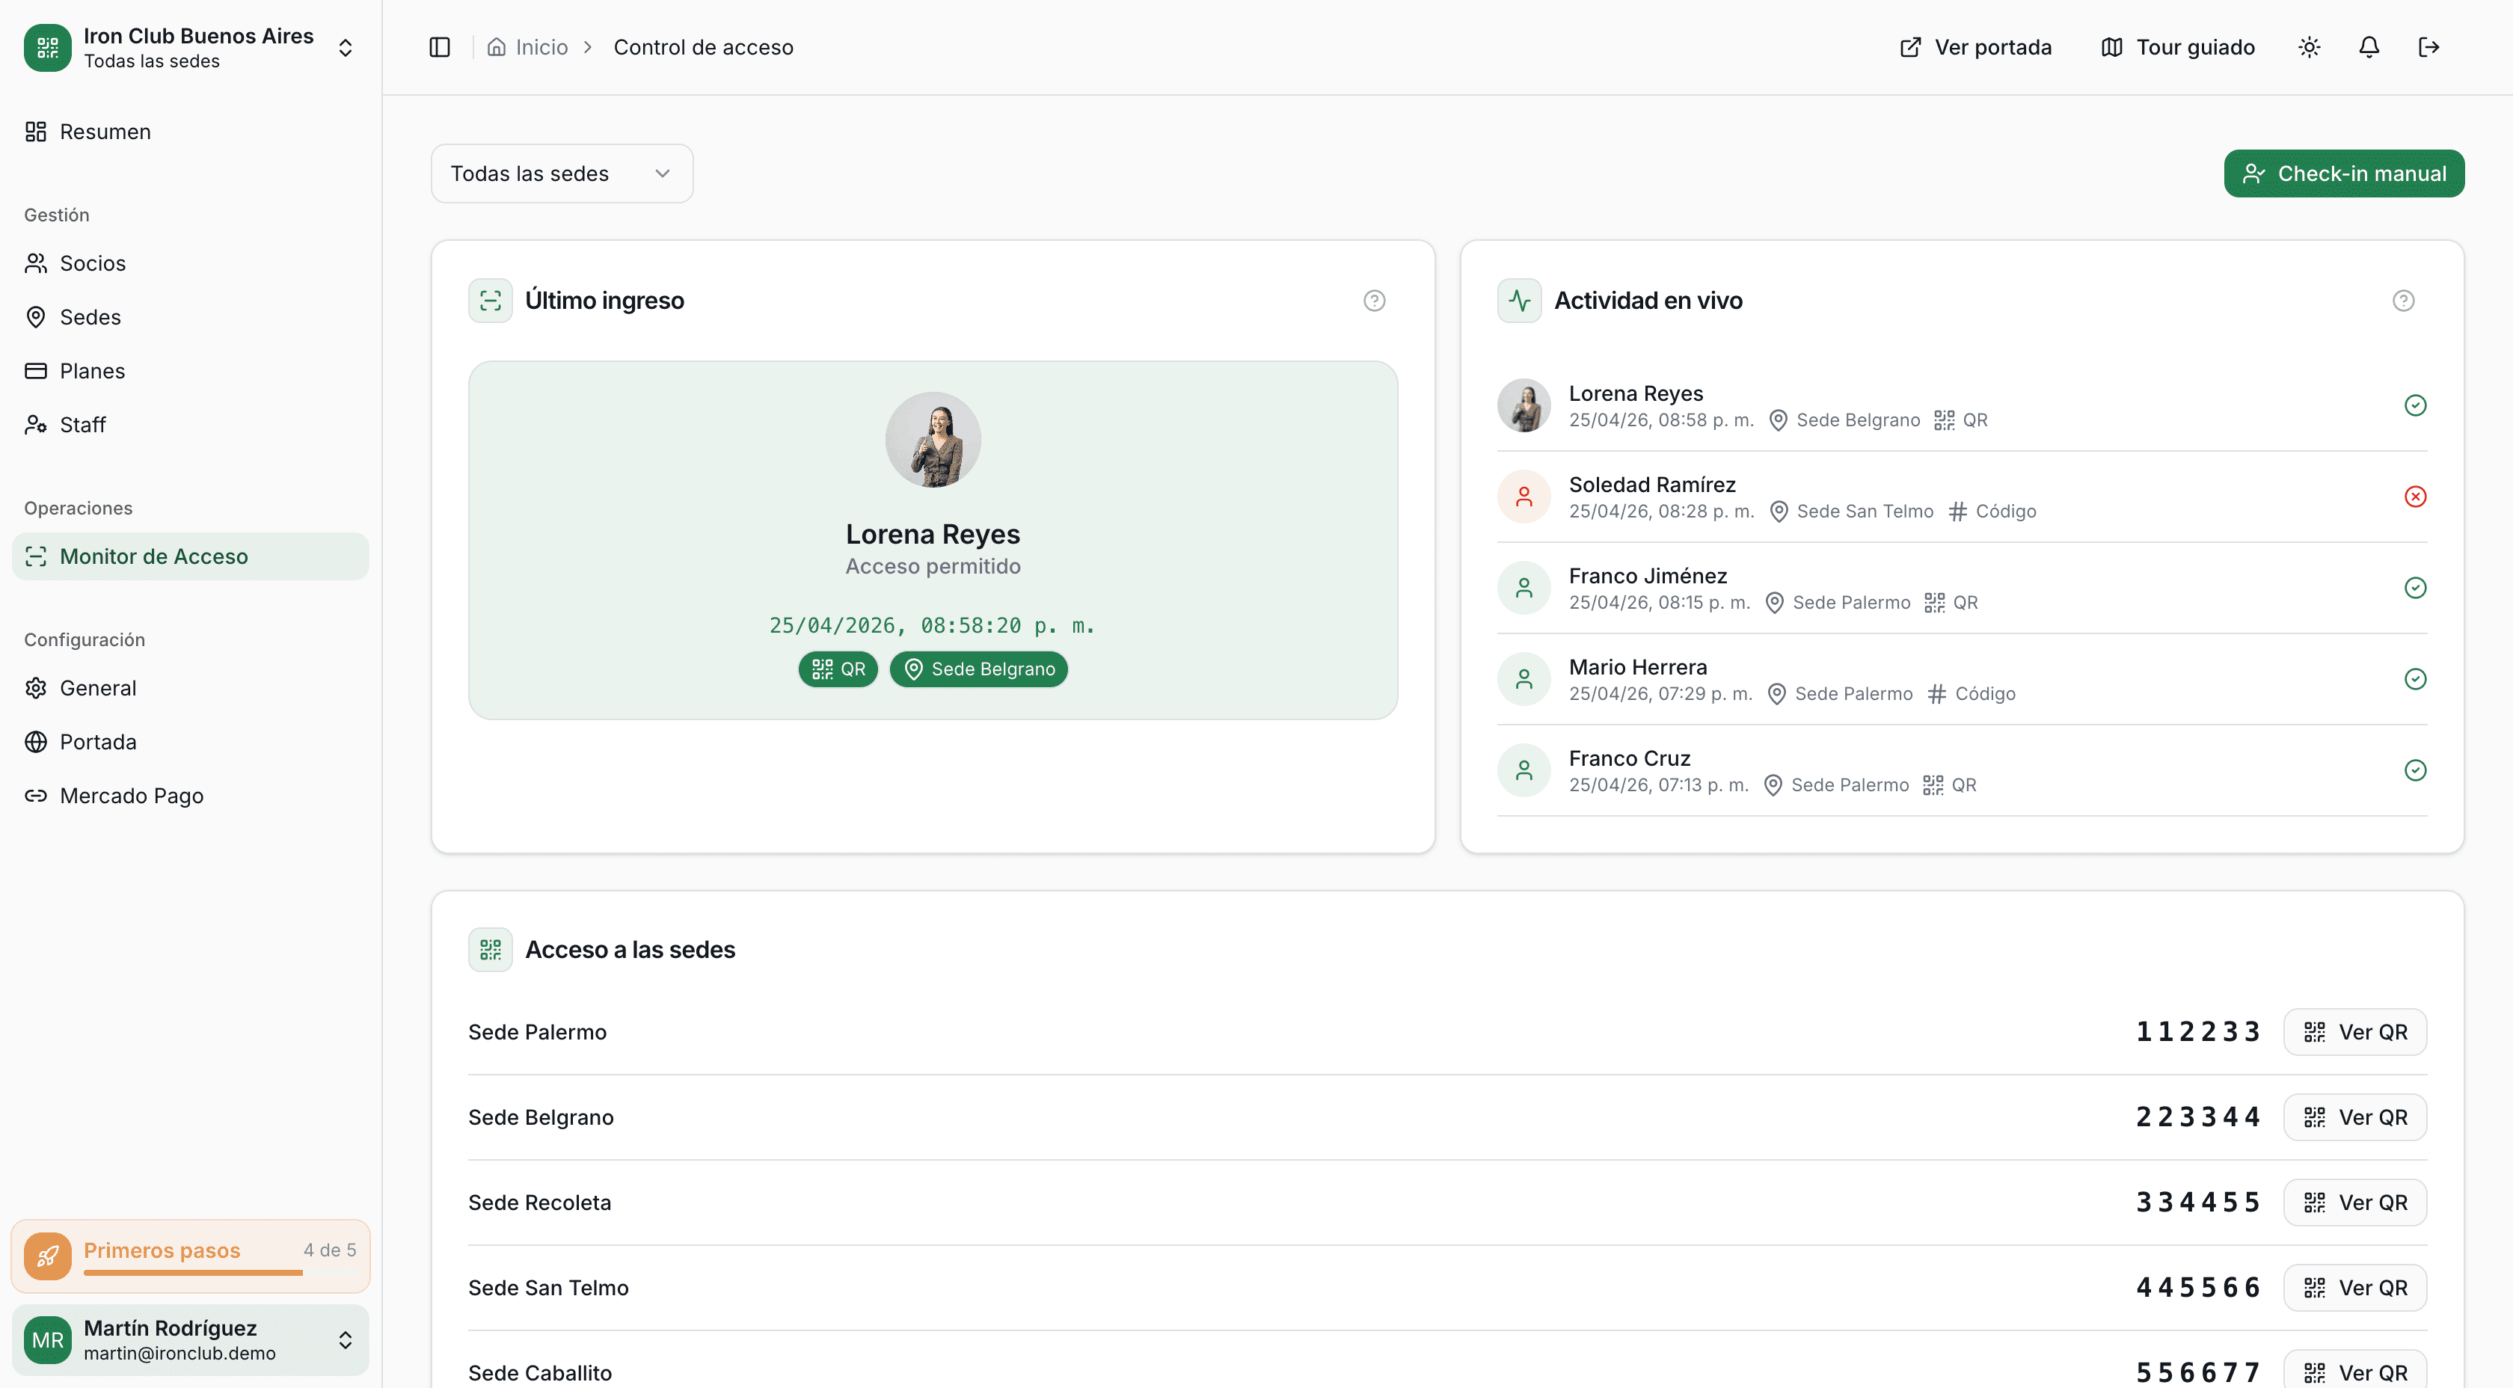Click Lorena Reyes avatar in live activity
This screenshot has height=1388, width=2513.
(1524, 406)
